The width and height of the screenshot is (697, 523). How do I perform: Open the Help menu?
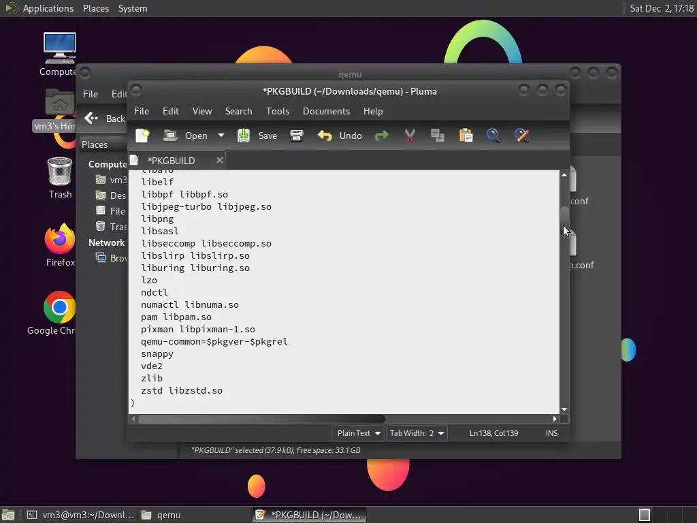373,111
